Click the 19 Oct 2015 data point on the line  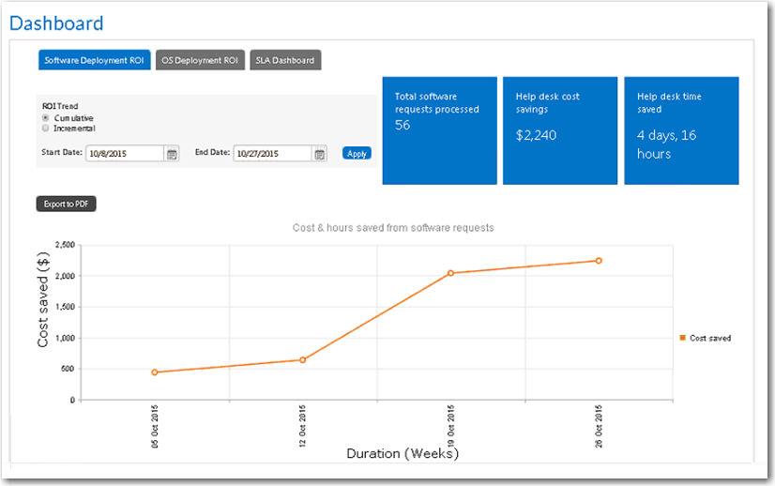450,273
